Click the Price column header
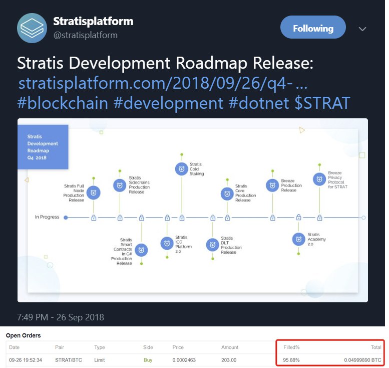This screenshot has width=389, height=368. click(178, 347)
